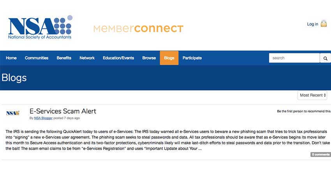Image resolution: width=331 pixels, height=175 pixels.
Task: Click the 0 comments badge
Action: point(320,154)
